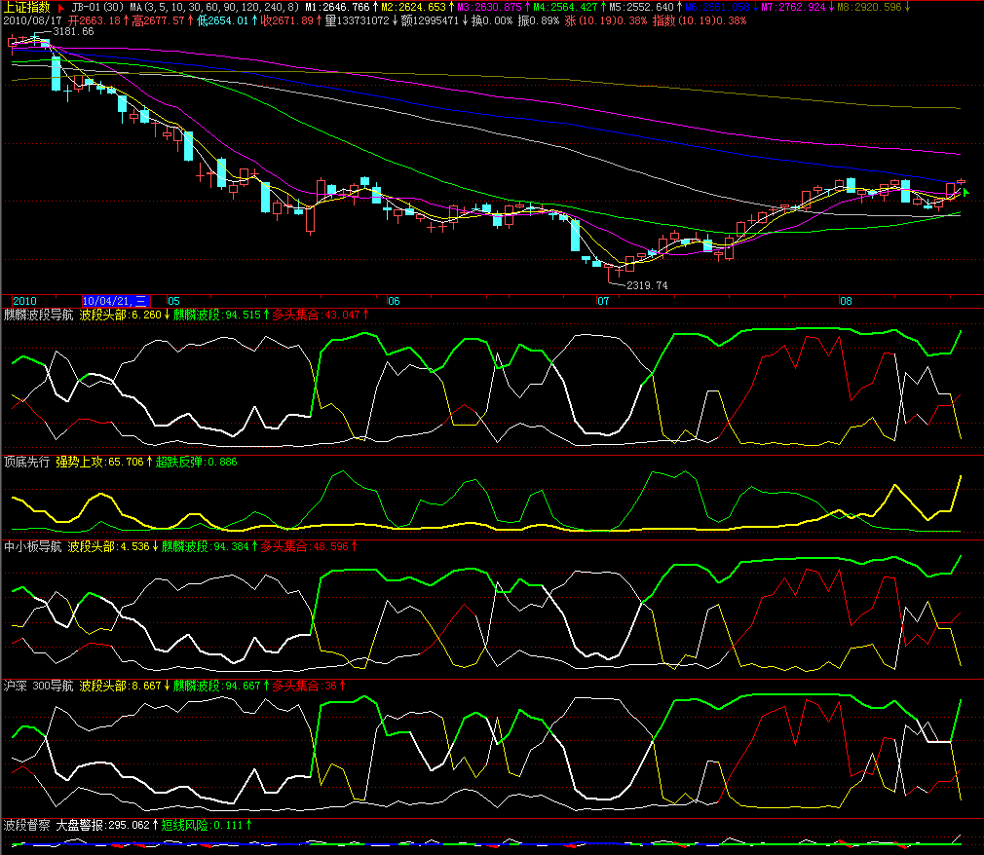Click the 波段督察 indicator title
Viewport: 984px width, 855px height.
(27, 826)
